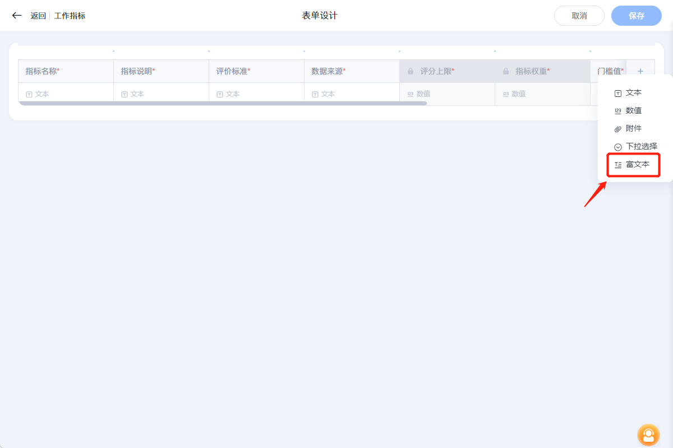Click number type icon under 评分上限
Viewport: 673px width, 448px height.
[x=411, y=94]
